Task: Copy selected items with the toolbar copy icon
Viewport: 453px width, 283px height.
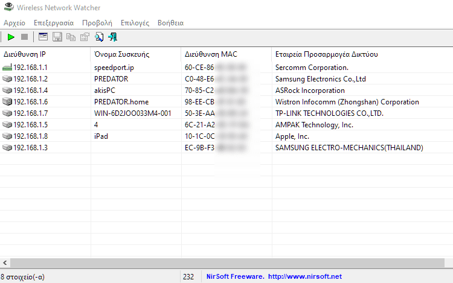Action: point(71,37)
